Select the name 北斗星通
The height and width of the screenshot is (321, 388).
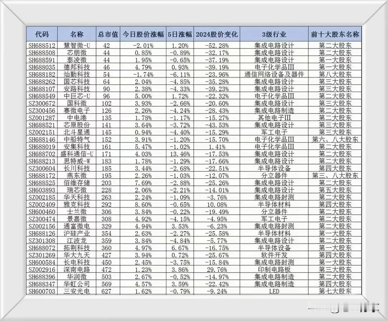click(77, 132)
